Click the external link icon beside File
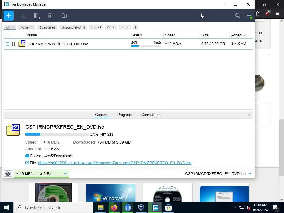The height and width of the screenshot is (213, 284). click(x=27, y=163)
